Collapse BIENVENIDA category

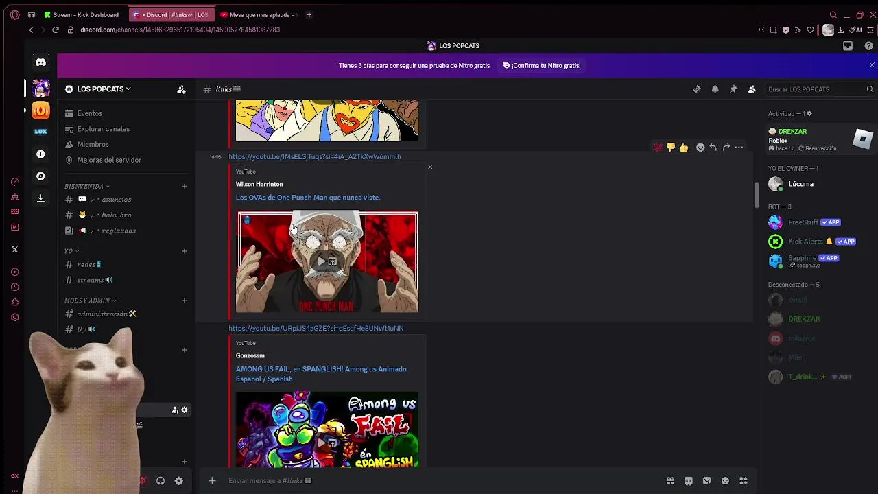[x=87, y=187]
